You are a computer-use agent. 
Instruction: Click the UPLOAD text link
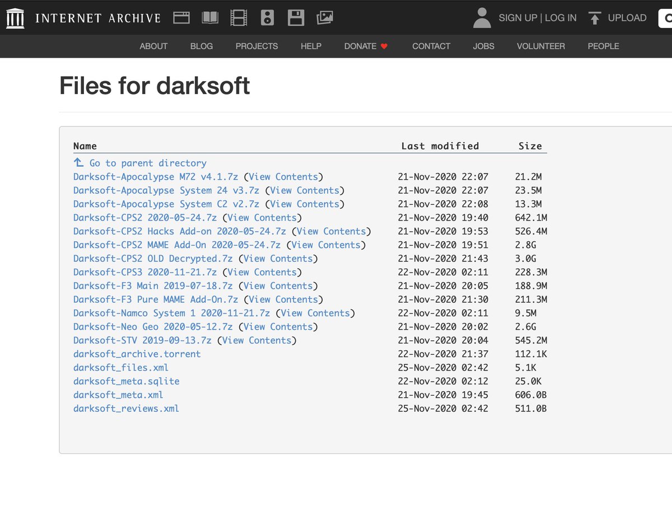[627, 18]
